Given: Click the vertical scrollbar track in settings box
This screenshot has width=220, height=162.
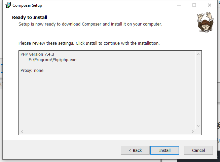Looking at the screenshot, I should (x=198, y=91).
